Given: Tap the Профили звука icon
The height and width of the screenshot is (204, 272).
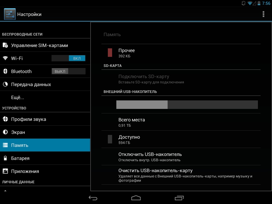Looking at the screenshot, I should [x=5, y=119].
